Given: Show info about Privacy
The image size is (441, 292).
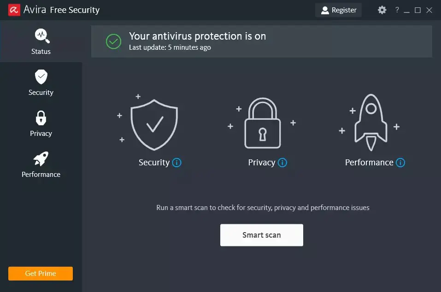Looking at the screenshot, I should [x=282, y=163].
